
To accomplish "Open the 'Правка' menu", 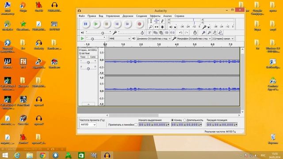I will [x=92, y=16].
